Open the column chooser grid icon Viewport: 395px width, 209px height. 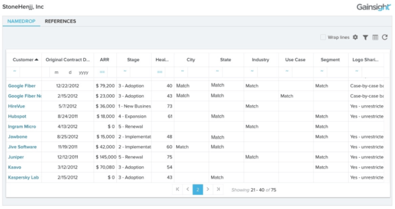pyautogui.click(x=375, y=38)
